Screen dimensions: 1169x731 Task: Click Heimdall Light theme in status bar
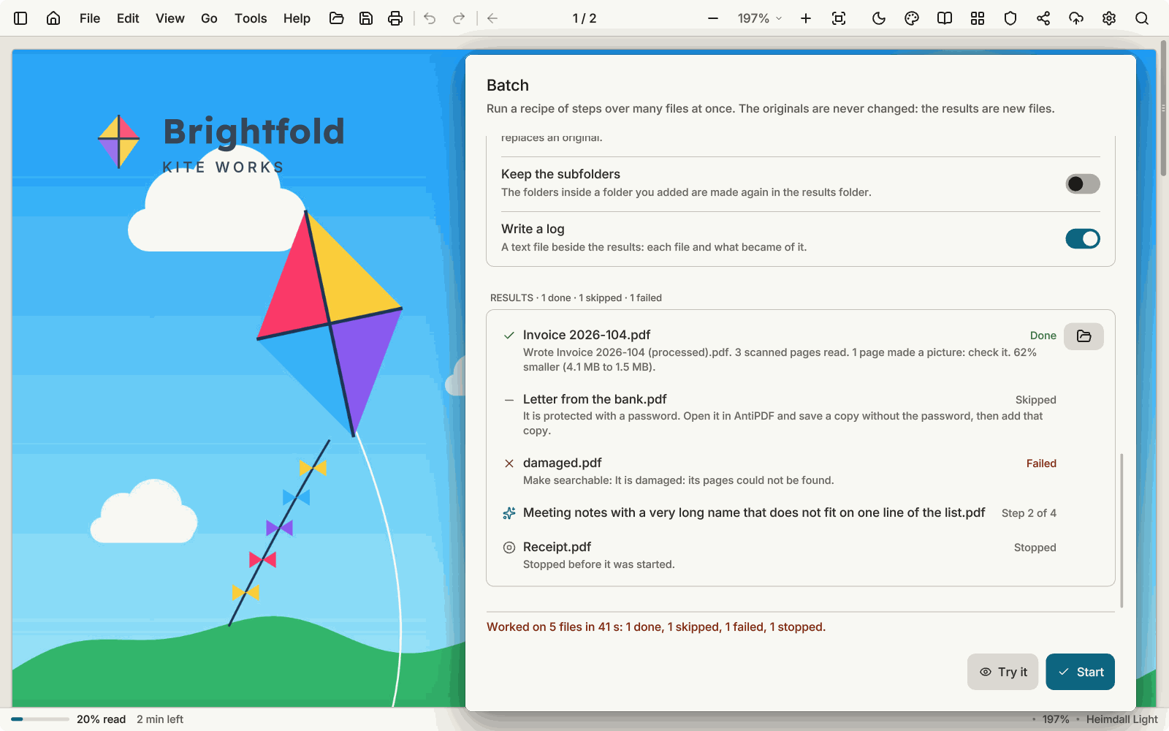1122,719
